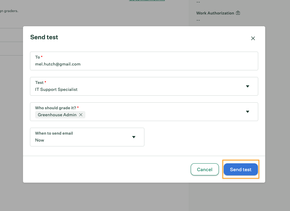The image size is (290, 211).
Task: Close the Send test dialog
Action: click(253, 38)
